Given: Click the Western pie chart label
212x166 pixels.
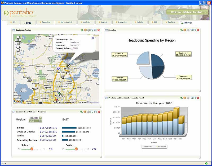Looking at the screenshot, I should [184, 77].
